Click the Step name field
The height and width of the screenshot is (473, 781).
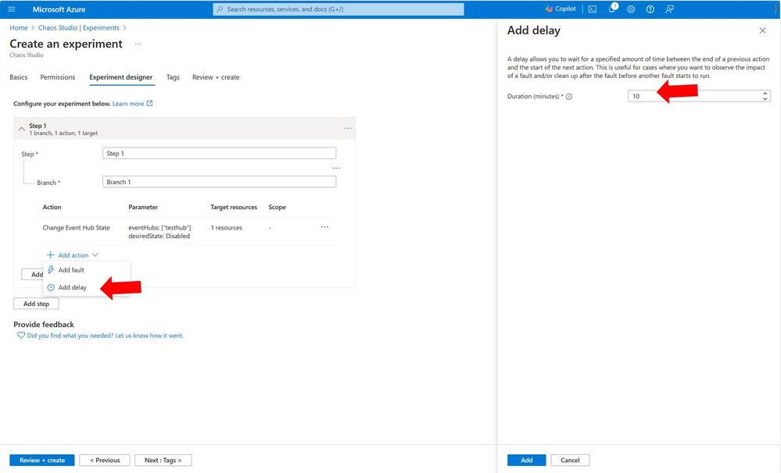[x=219, y=153]
